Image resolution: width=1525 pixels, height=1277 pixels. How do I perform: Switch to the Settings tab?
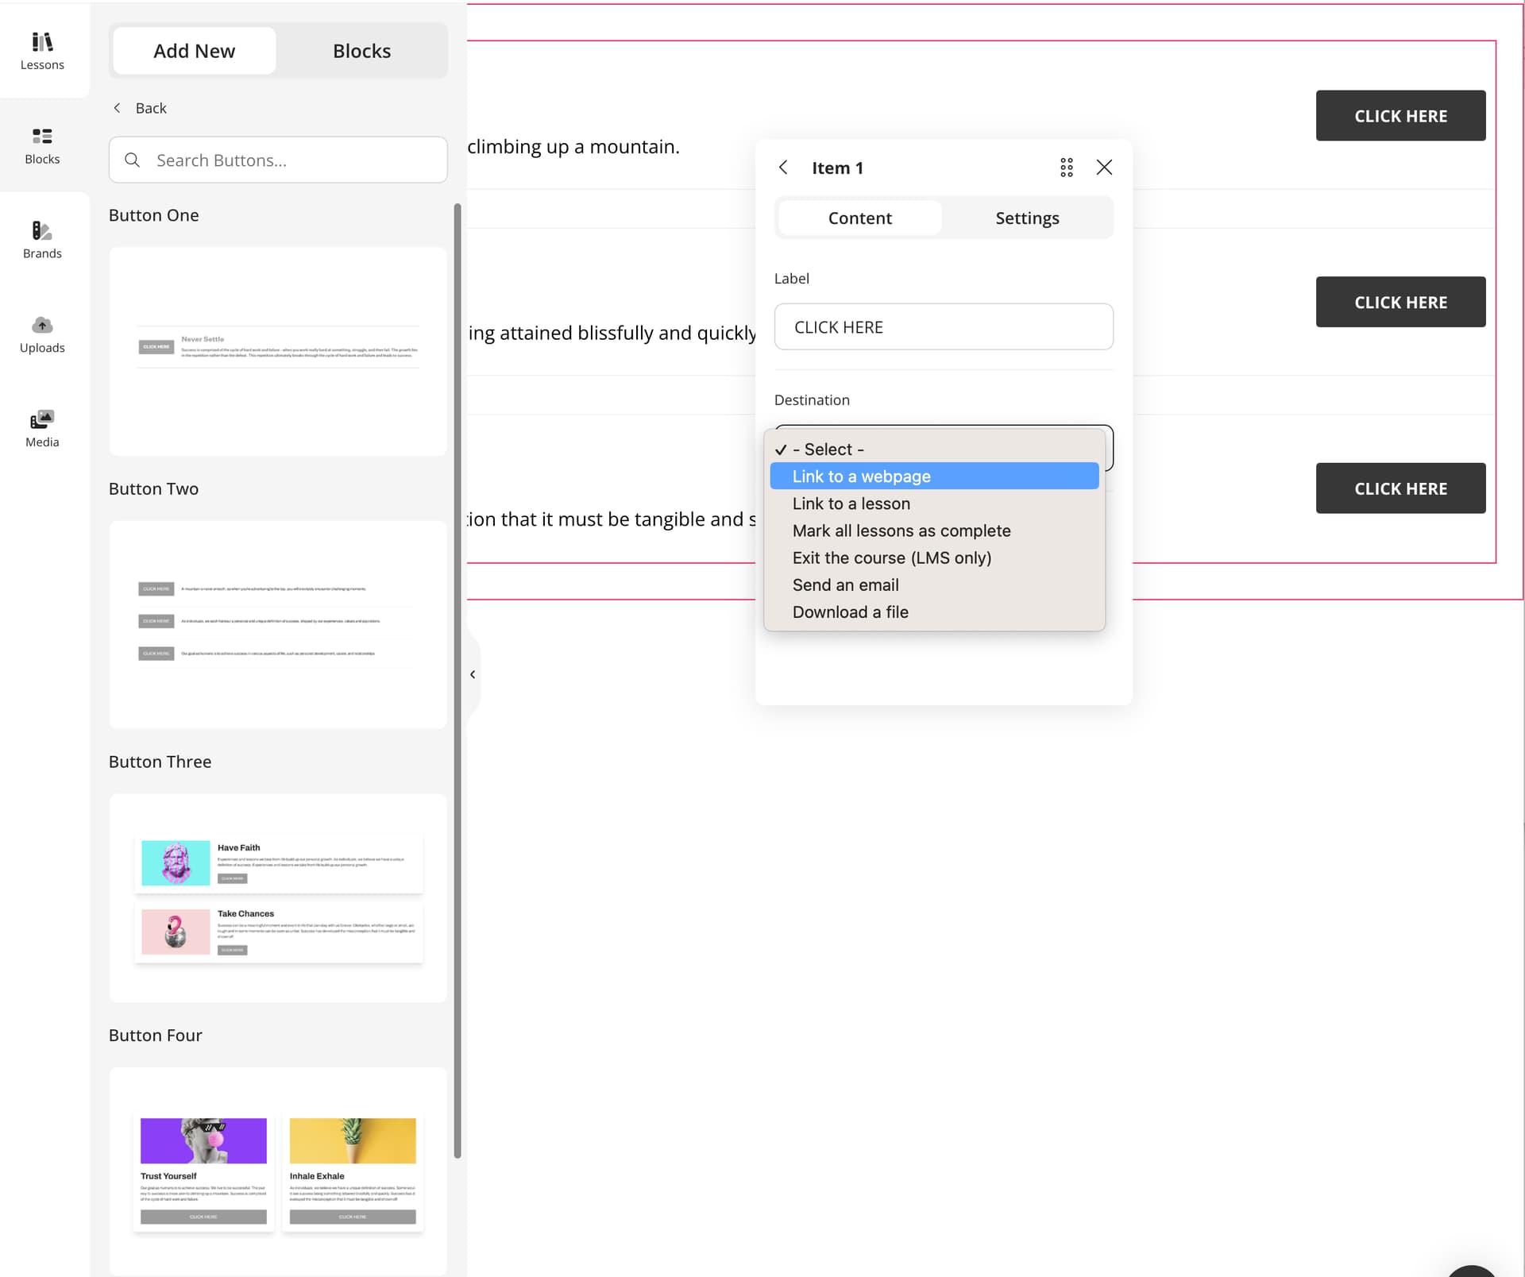(1026, 218)
